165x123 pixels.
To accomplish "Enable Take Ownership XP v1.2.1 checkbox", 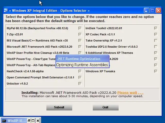I will (x=156, y=40).
